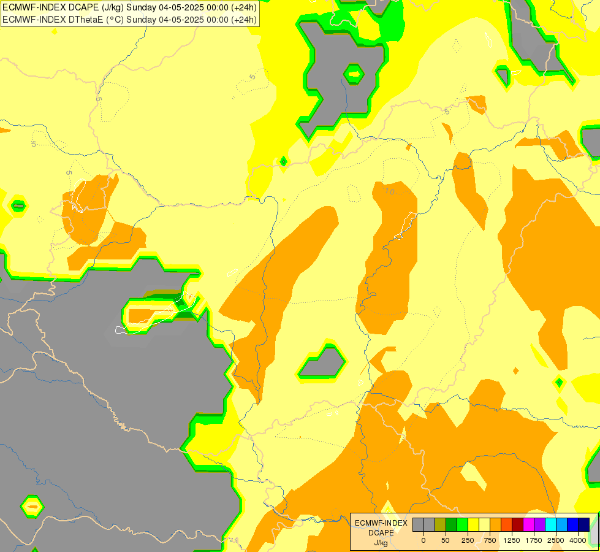Click the legend label '0'
This screenshot has width=600, height=552.
423,540
